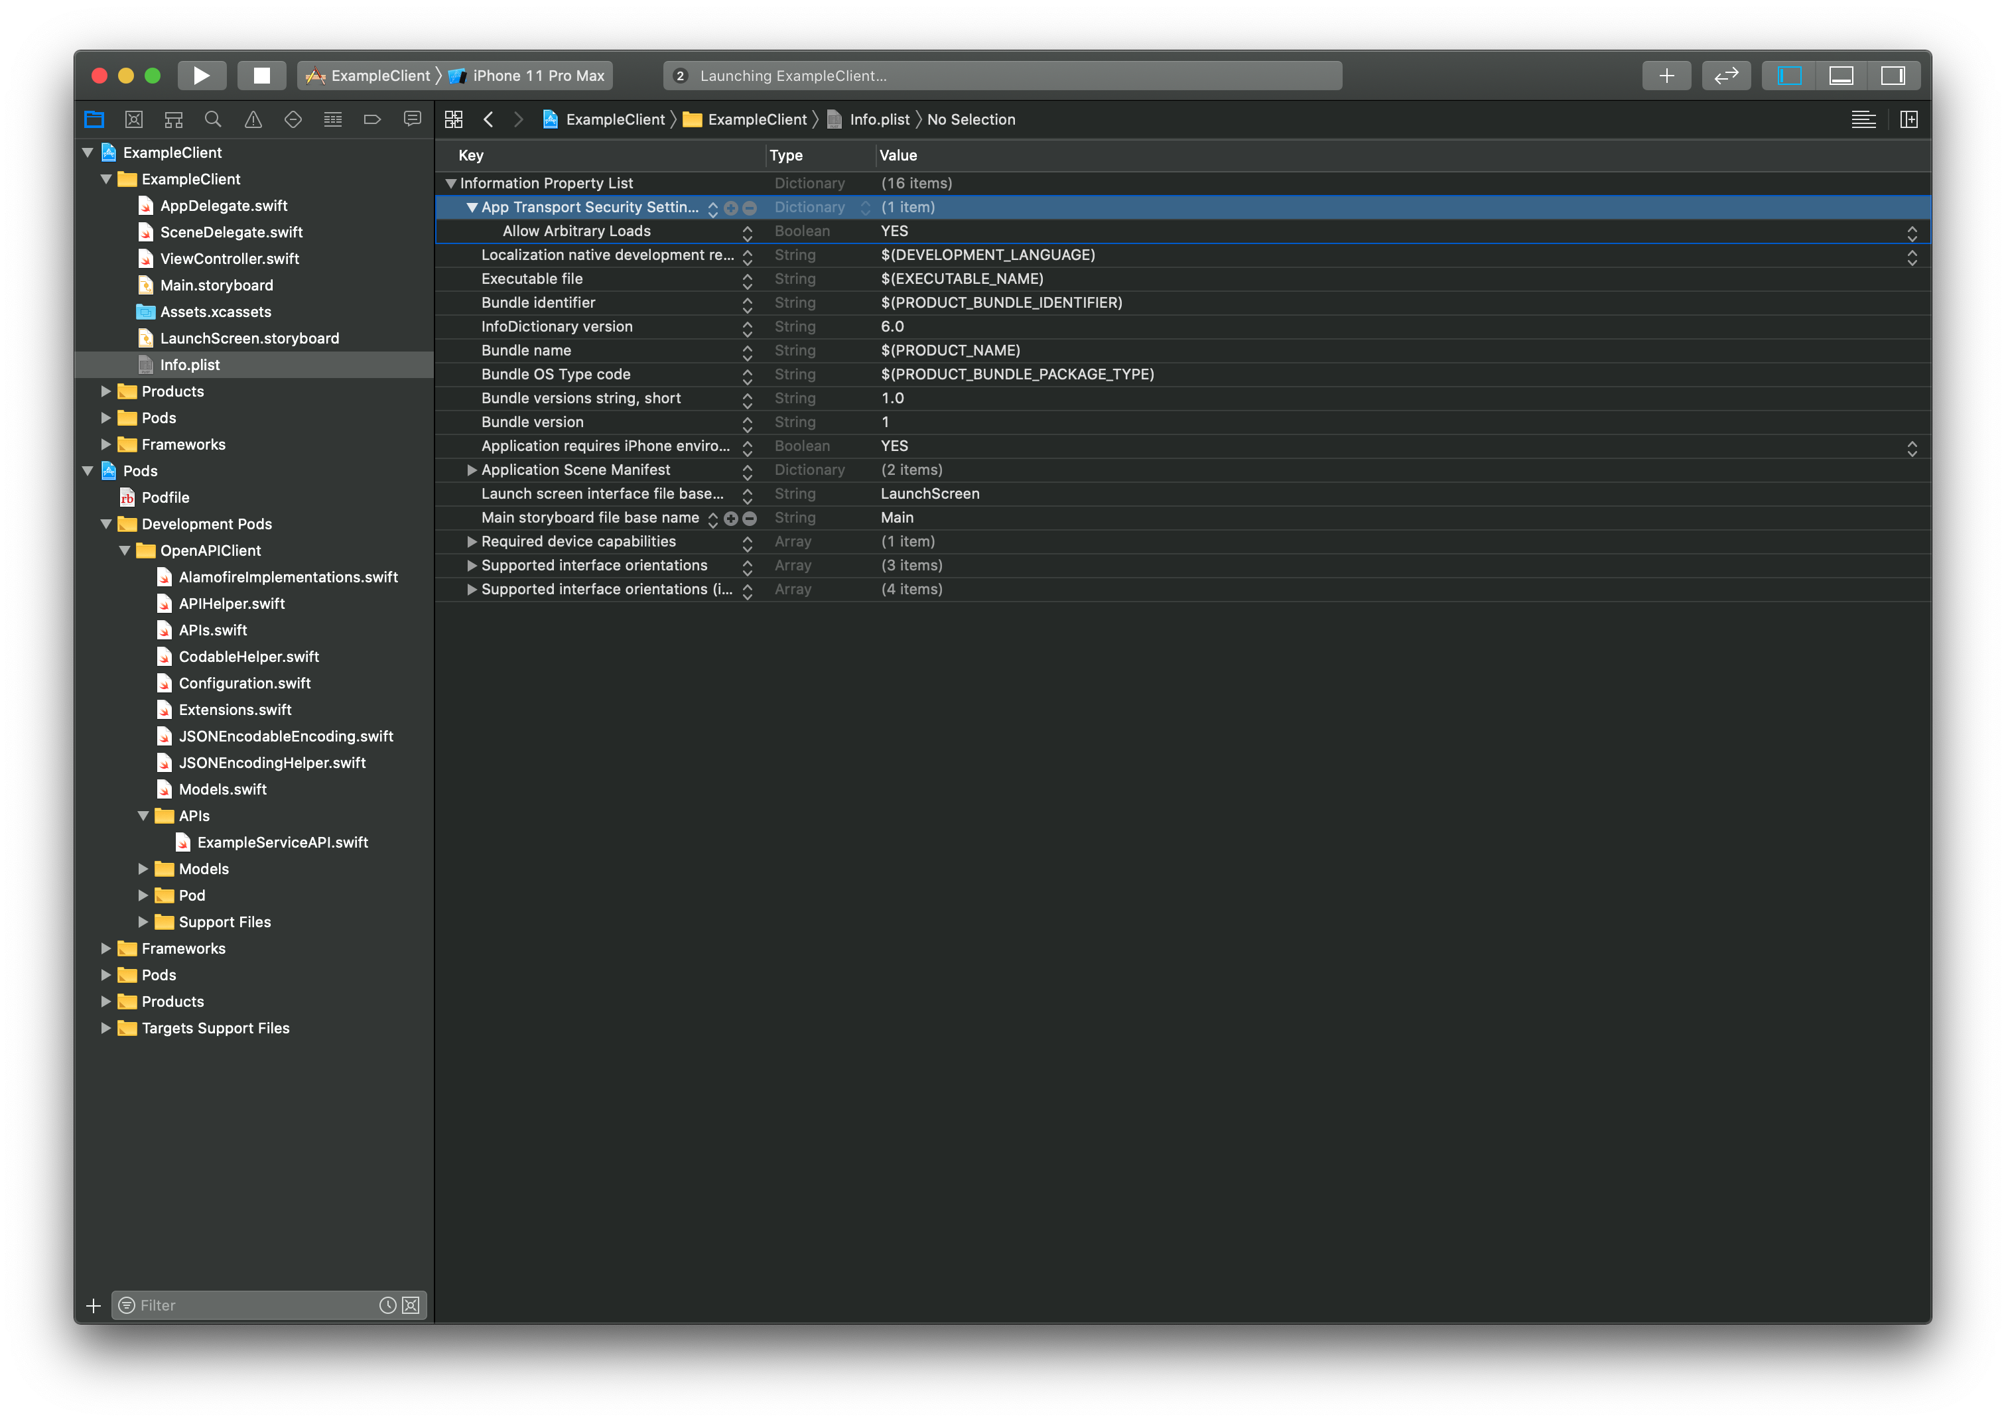This screenshot has width=2006, height=1422.
Task: Go back in editor history
Action: pos(489,119)
